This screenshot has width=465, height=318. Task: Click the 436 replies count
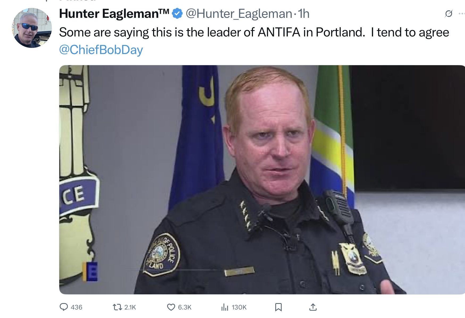point(77,307)
